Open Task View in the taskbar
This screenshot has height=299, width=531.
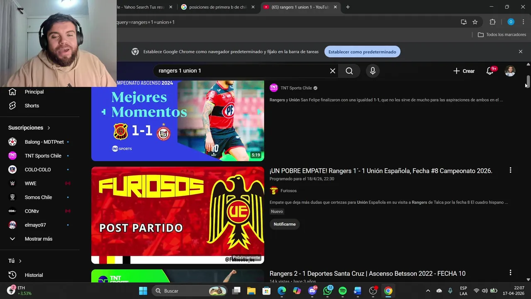(236, 291)
